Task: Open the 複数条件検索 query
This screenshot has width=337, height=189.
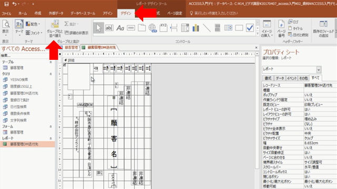Action: tap(20, 113)
